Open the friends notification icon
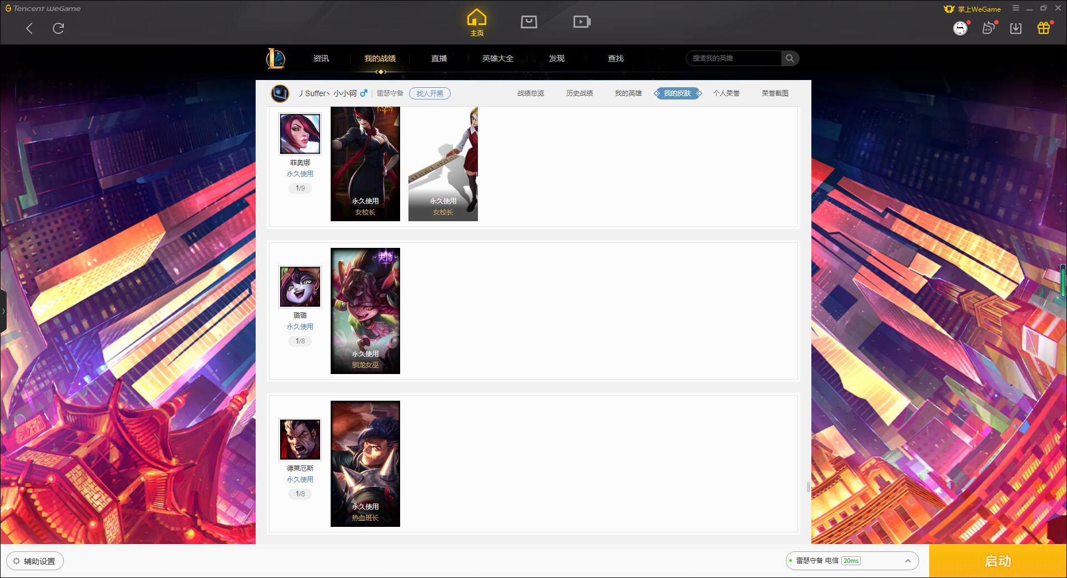The width and height of the screenshot is (1067, 578). point(989,28)
